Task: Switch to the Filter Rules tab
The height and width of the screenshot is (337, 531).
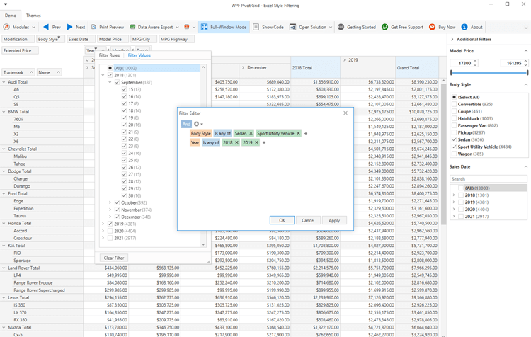Action: click(x=110, y=55)
